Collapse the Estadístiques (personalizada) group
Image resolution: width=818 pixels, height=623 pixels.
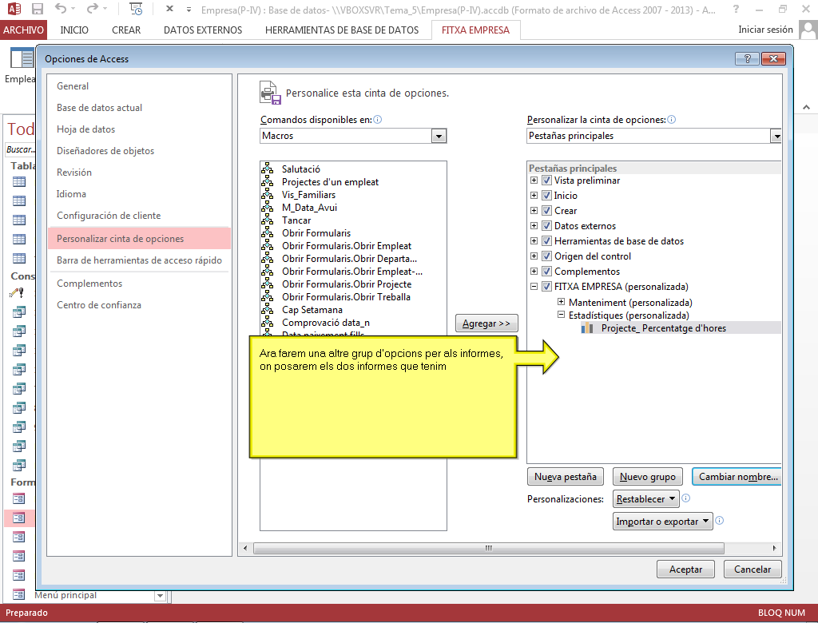click(561, 315)
